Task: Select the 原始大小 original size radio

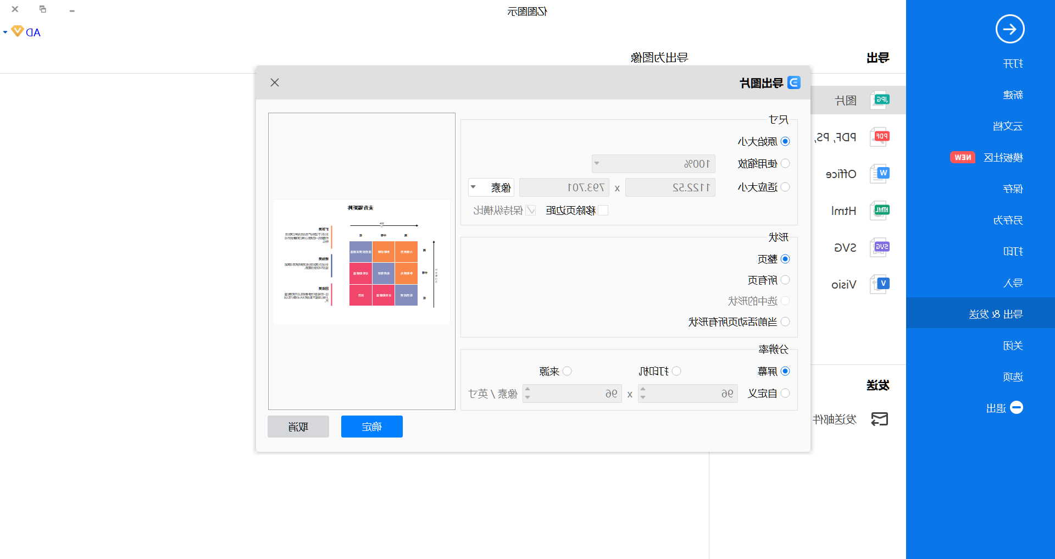Action: [785, 141]
